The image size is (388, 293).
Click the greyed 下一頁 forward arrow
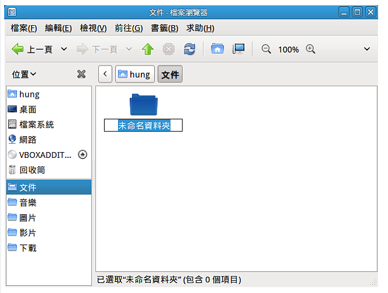coord(97,49)
